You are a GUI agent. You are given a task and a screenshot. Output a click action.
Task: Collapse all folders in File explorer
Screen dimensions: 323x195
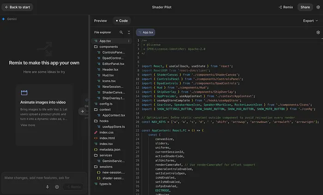point(129,32)
